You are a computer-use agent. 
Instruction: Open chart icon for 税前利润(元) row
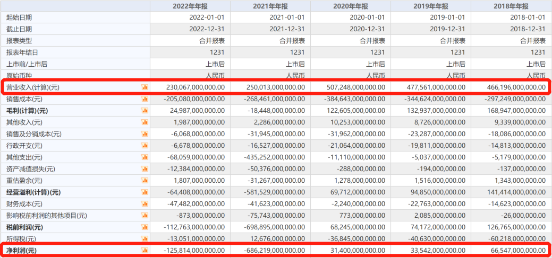tap(145, 227)
